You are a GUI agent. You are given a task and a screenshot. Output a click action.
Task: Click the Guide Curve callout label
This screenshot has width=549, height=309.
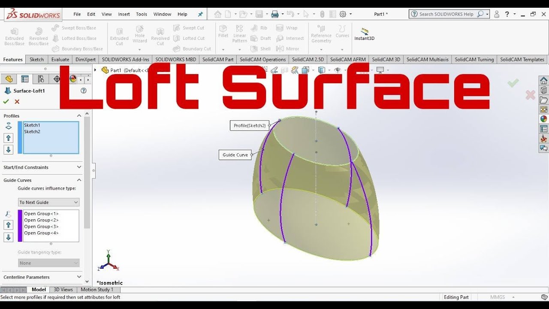(235, 155)
